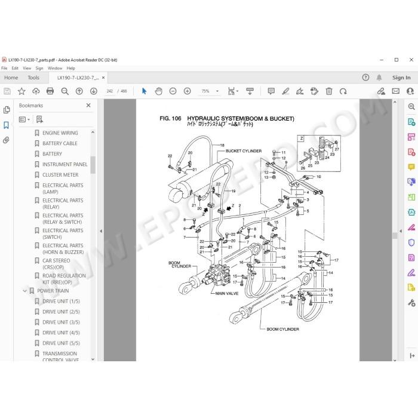Share link to file icon
418x418 pixels.
click(x=381, y=91)
